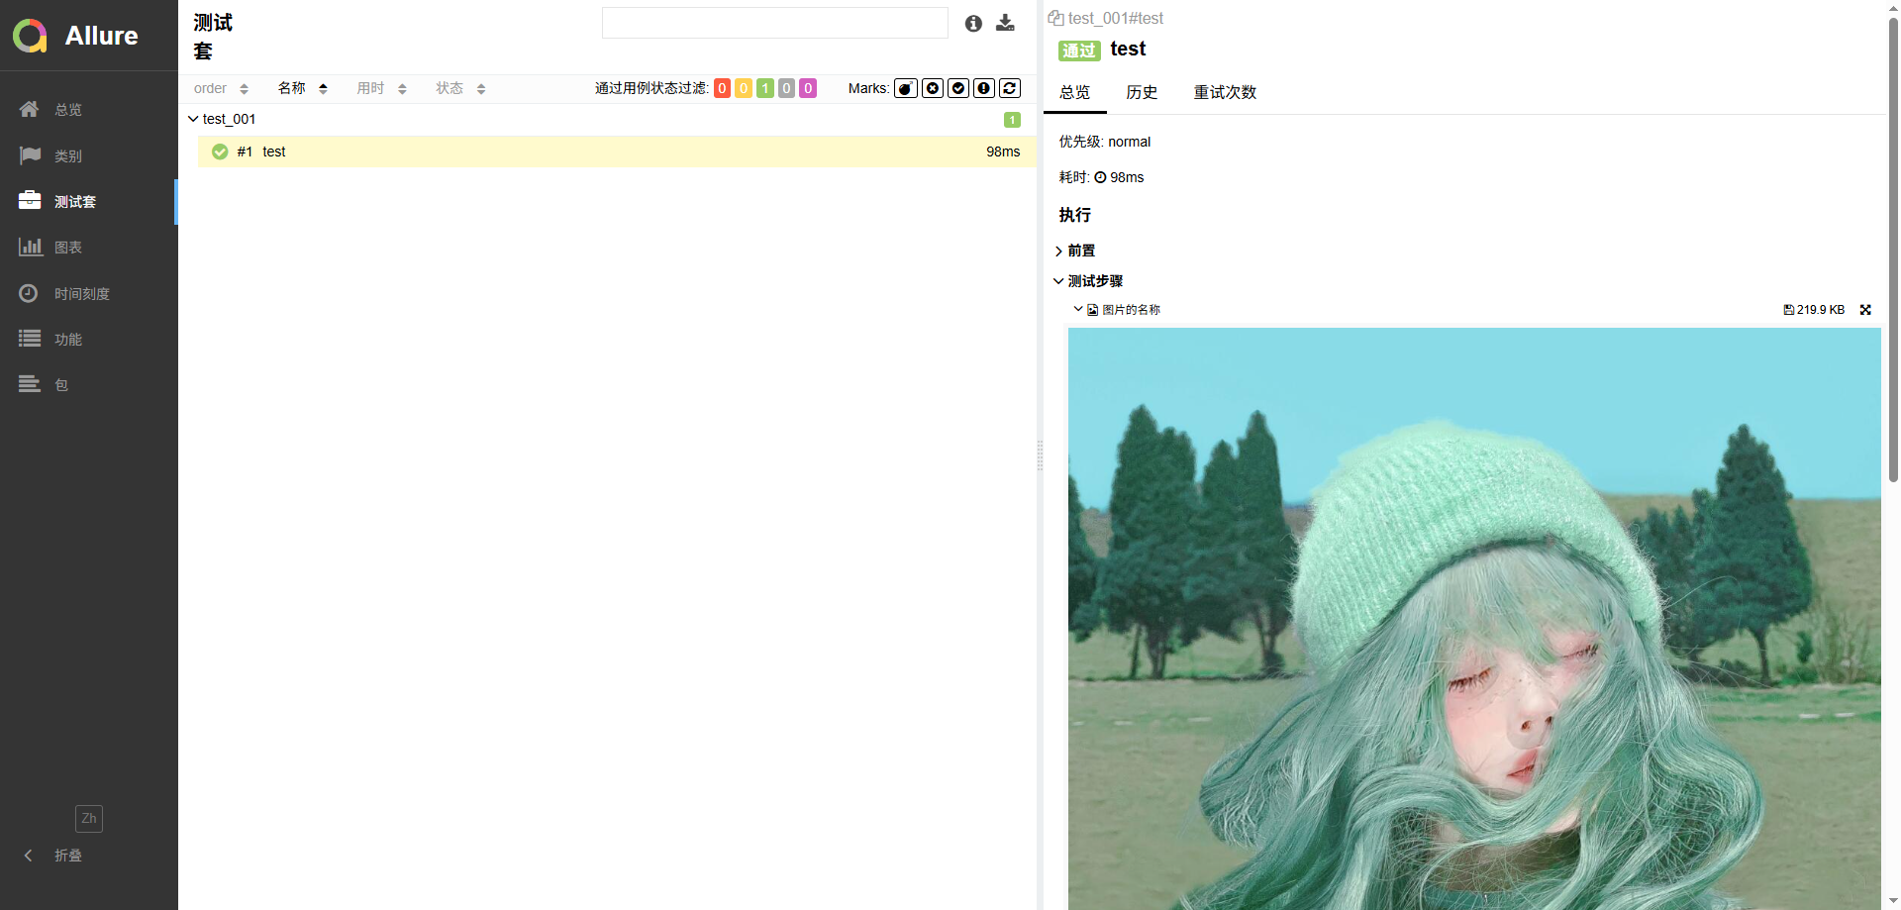Click the Allure logo icon
The image size is (1901, 910).
[30, 36]
